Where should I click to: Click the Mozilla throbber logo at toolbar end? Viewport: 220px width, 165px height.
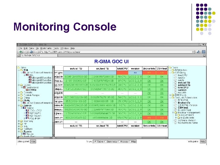[204, 52]
